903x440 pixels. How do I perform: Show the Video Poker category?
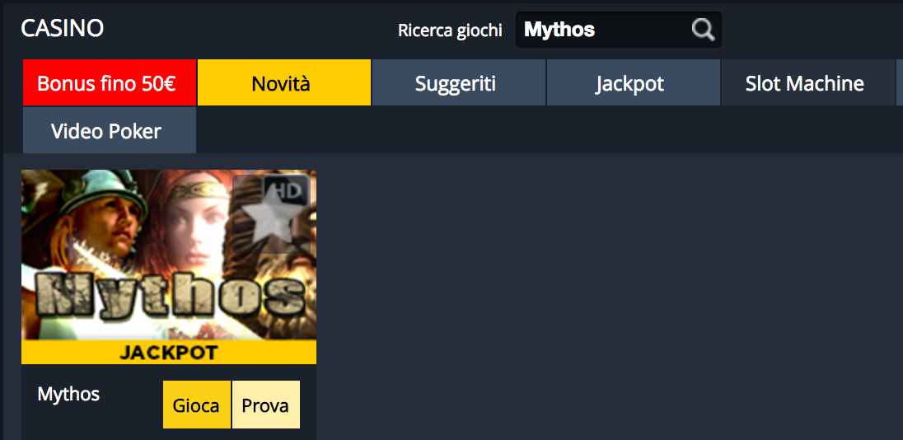click(110, 130)
